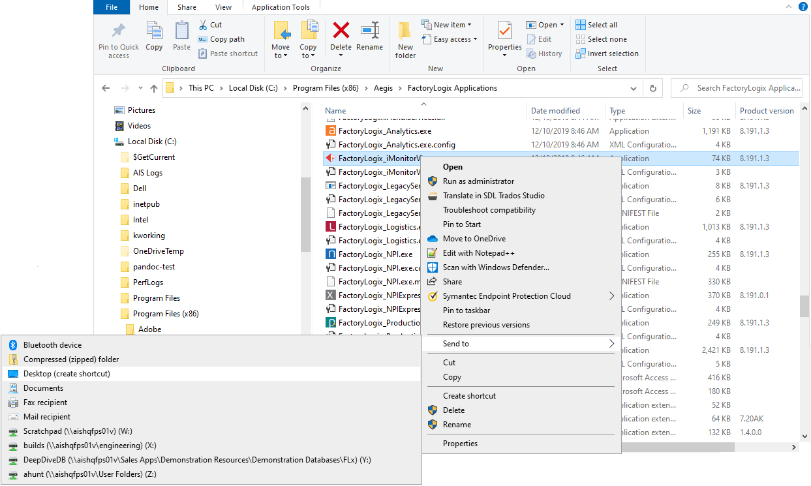Click the Copy path icon
The width and height of the screenshot is (811, 486).
(x=221, y=39)
